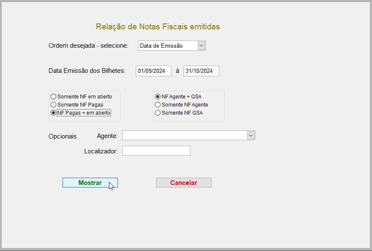Pick the NF Agente + GSA option
Image resolution: width=372 pixels, height=251 pixels.
pyautogui.click(x=158, y=97)
